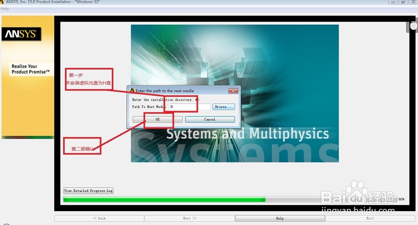The width and height of the screenshot is (418, 225).
Task: Click the 60% progress percentage text
Action: [x=401, y=199]
